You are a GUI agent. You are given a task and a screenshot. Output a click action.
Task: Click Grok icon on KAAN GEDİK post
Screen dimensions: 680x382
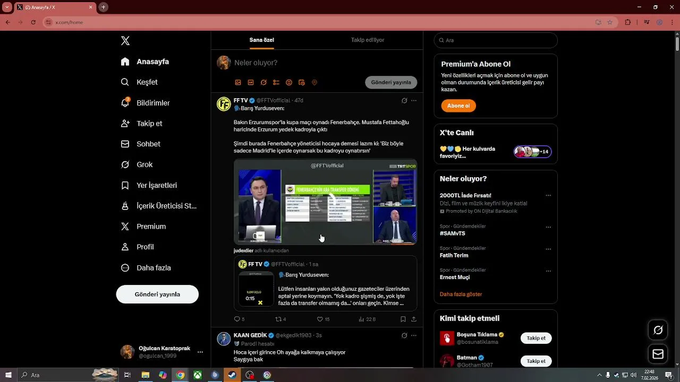(x=404, y=335)
